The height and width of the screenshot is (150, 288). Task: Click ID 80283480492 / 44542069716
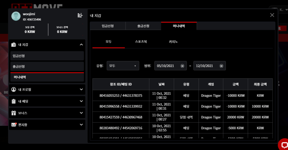point(121,128)
